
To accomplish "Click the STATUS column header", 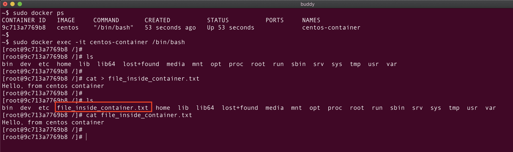I will [218, 20].
